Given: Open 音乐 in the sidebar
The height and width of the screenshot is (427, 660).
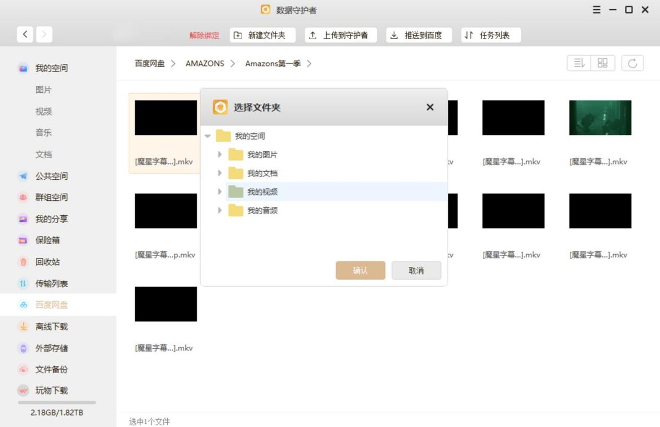Looking at the screenshot, I should click(x=43, y=133).
